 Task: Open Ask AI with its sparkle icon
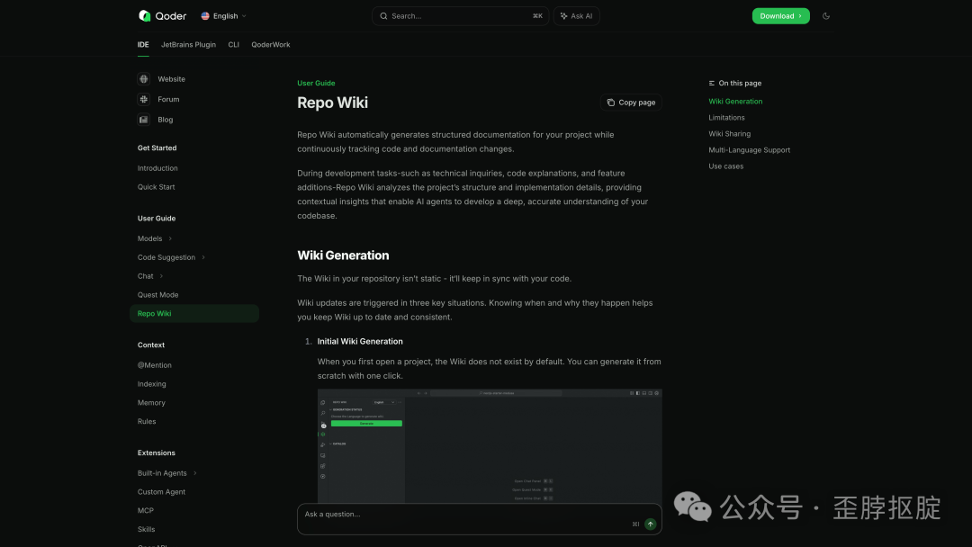tap(562, 15)
